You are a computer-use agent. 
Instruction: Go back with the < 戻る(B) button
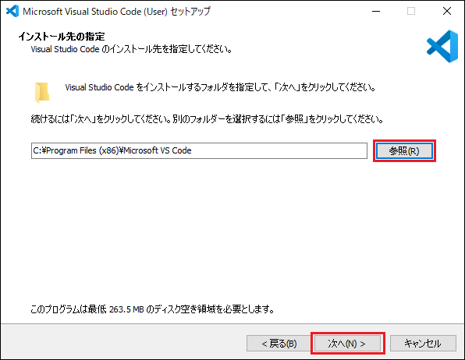tap(279, 344)
